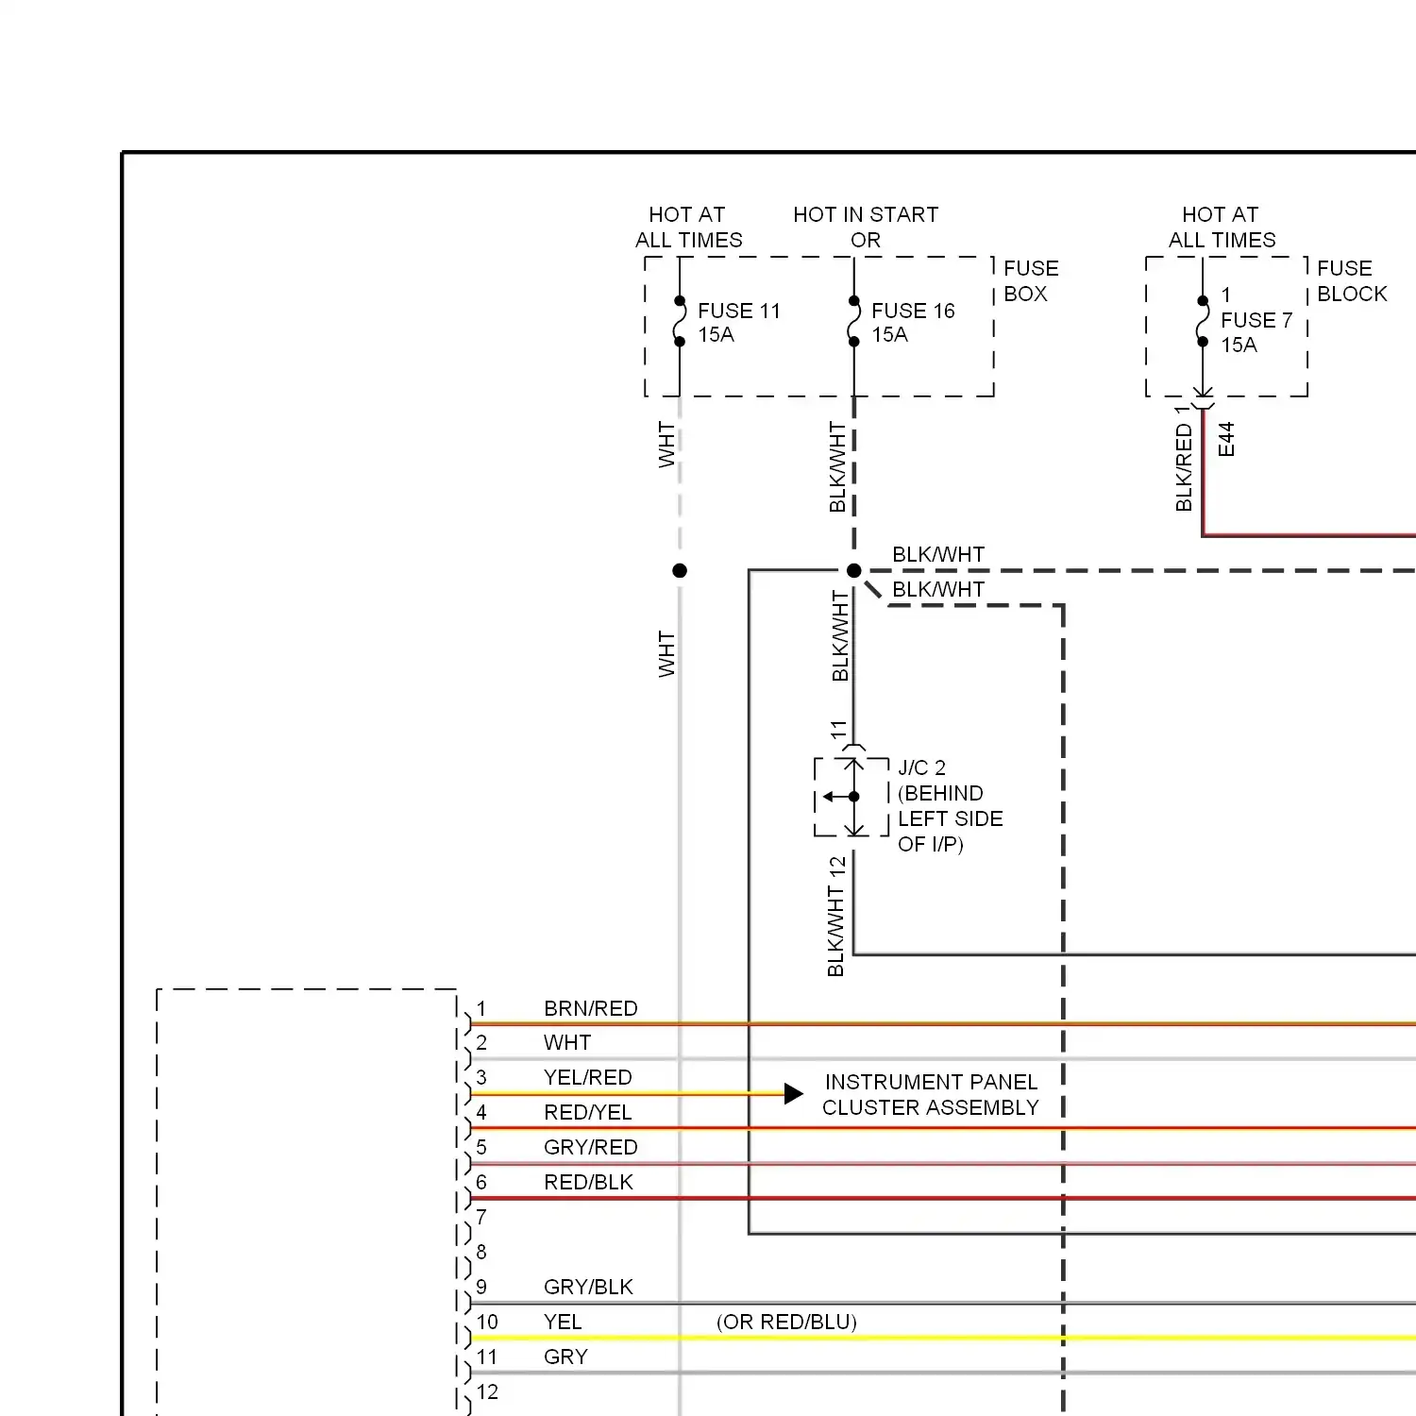Click HOT IN START OR heading
The height and width of the screenshot is (1416, 1416).
click(866, 228)
